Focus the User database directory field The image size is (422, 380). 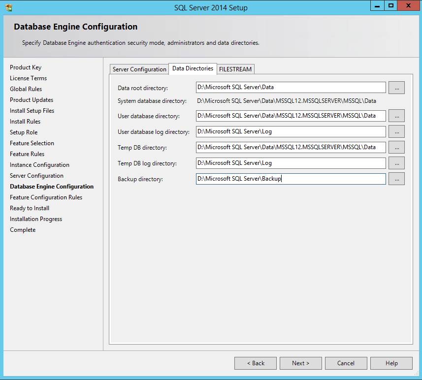(x=291, y=116)
